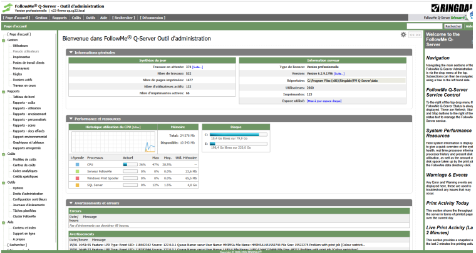Open the Rapports menu in top bar
Viewport: 476px width, 253px height.
59,17
